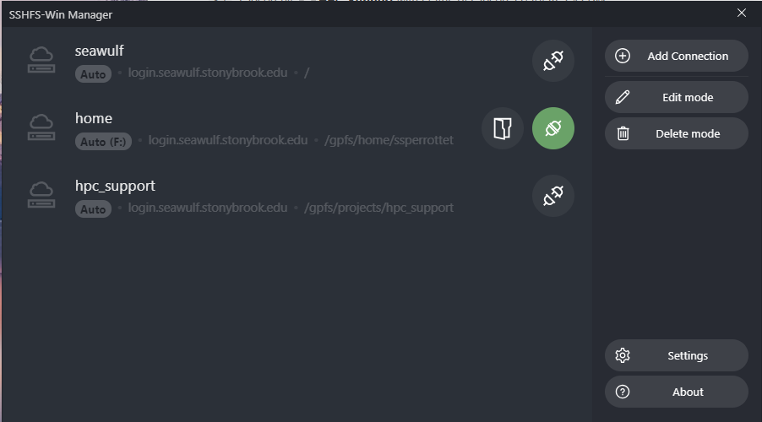Enable Edit mode
Image resolution: width=762 pixels, height=422 pixels.
(x=676, y=97)
